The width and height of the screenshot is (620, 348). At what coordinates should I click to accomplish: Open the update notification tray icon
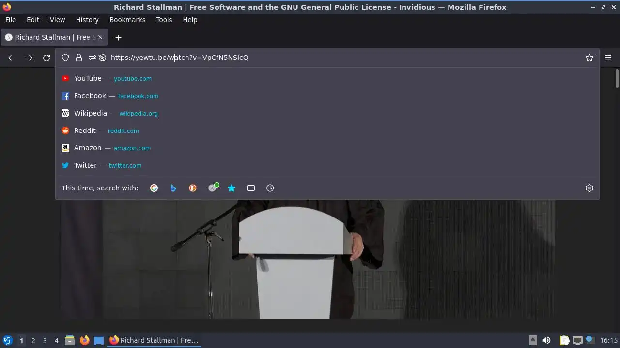coord(590,340)
